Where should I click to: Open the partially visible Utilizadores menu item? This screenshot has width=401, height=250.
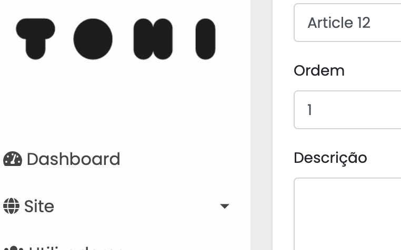(74, 247)
